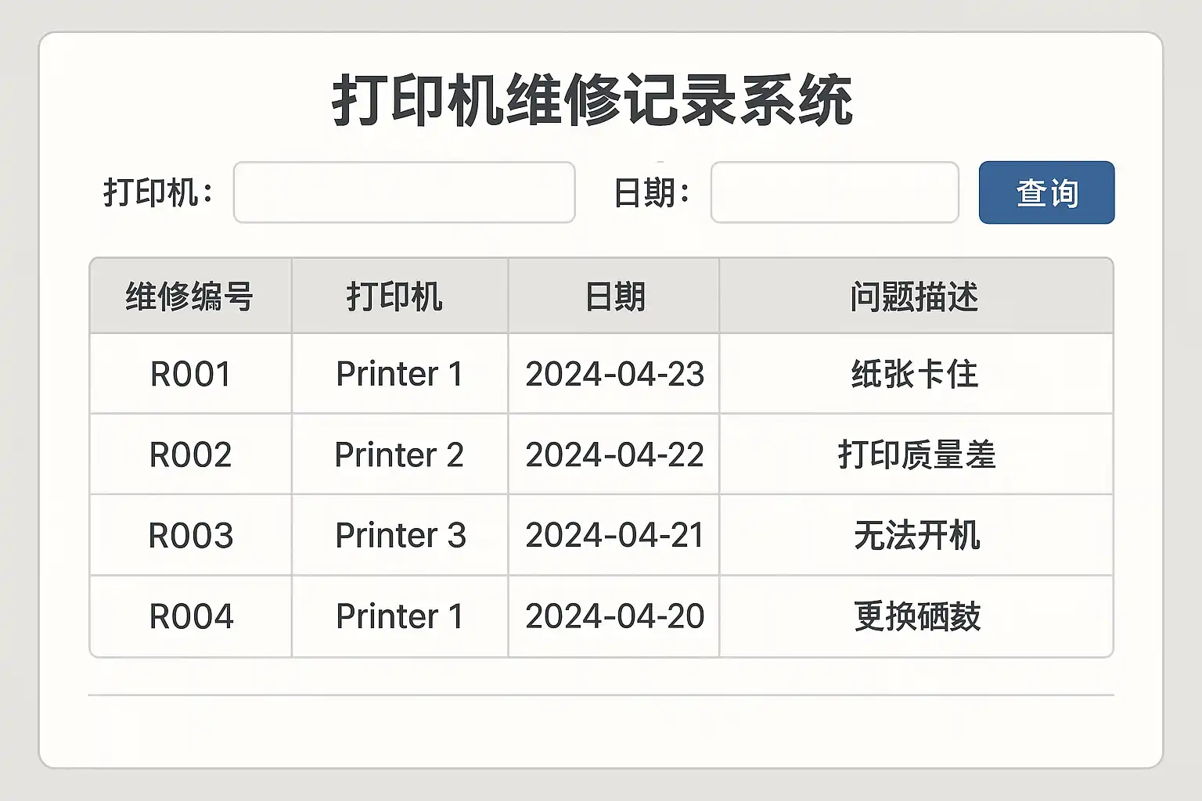The image size is (1202, 801).
Task: Click the 打印质量差 problem description
Action: 916,454
